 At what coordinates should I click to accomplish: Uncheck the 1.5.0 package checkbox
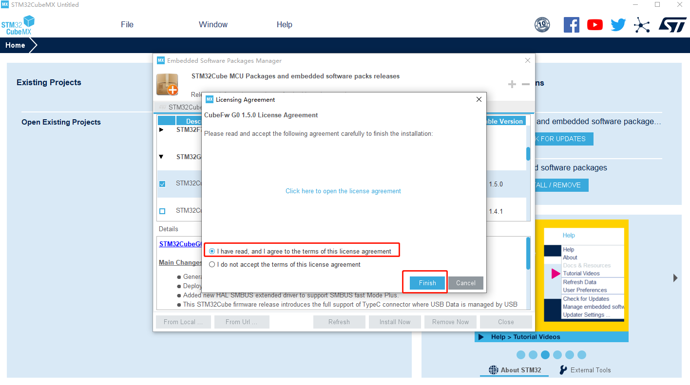point(162,184)
